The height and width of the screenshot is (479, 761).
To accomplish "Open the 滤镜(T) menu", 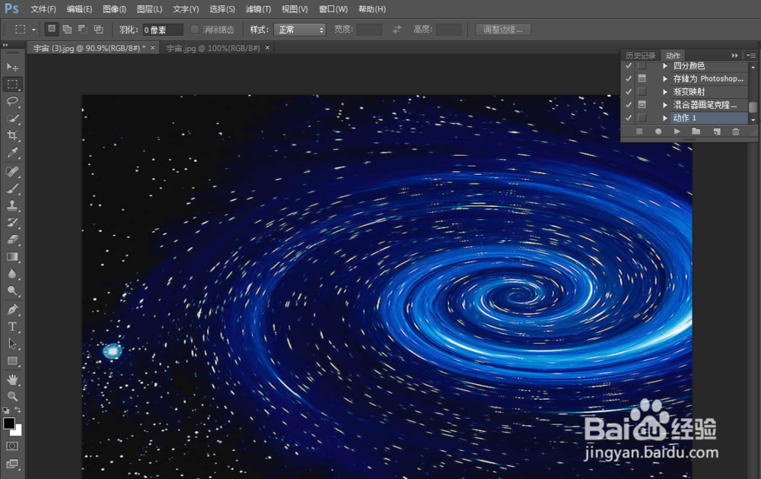I will tap(258, 9).
